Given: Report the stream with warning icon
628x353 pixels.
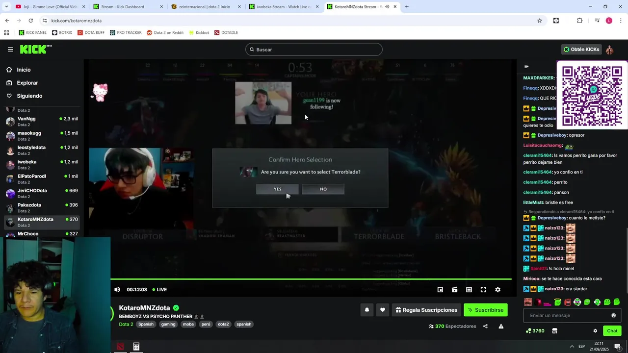Looking at the screenshot, I should [x=501, y=327].
